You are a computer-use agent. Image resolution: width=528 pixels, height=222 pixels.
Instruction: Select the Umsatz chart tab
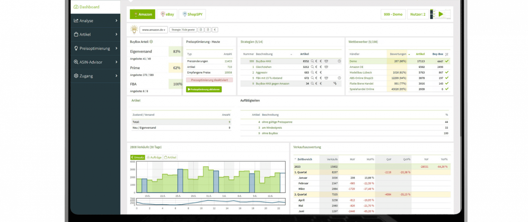pyautogui.click(x=138, y=158)
